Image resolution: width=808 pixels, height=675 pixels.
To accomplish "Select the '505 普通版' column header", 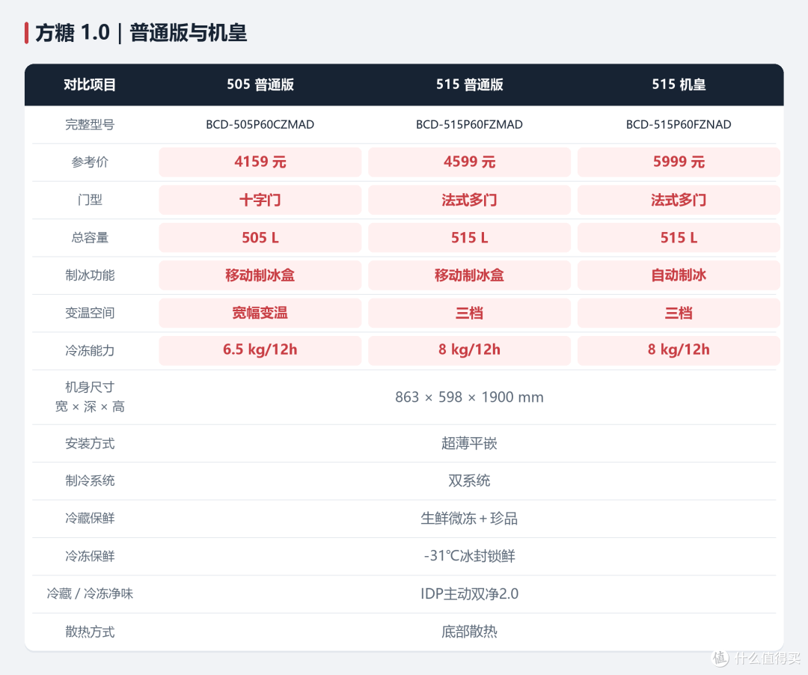I will [x=260, y=85].
